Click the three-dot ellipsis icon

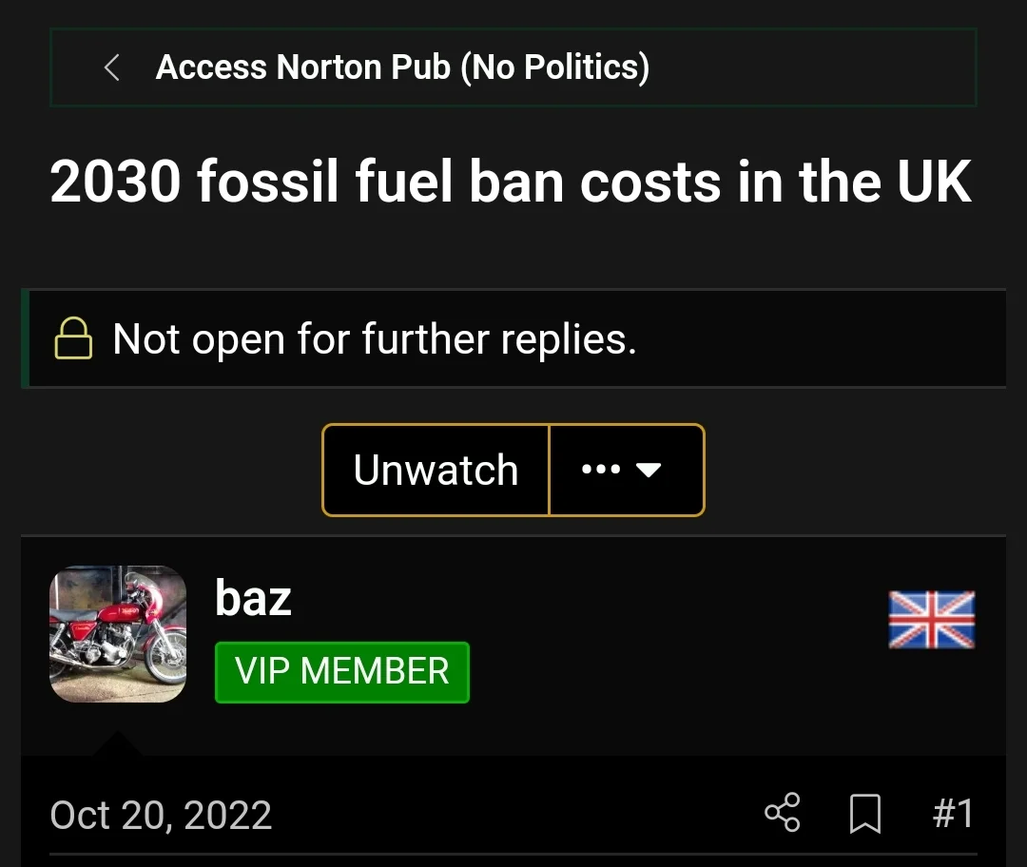coord(600,470)
